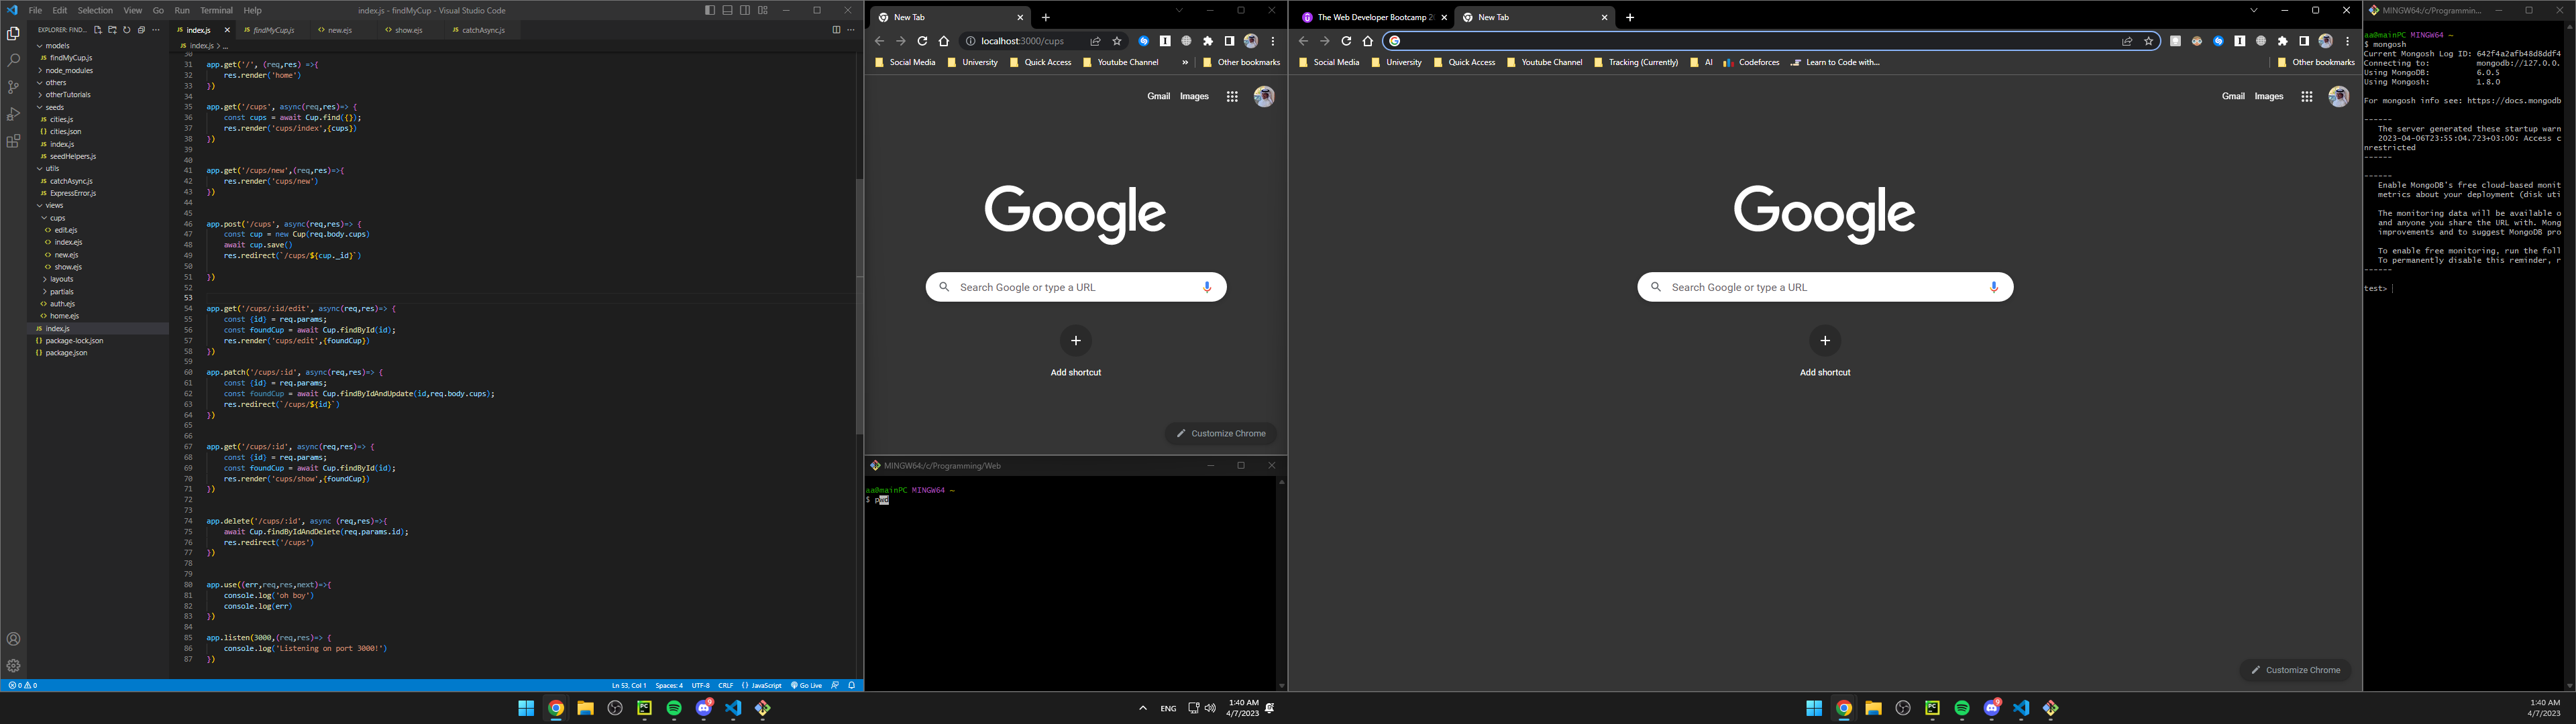Switch to the show.ejs editor tab
Image resolution: width=2576 pixels, height=724 pixels.
(407, 30)
